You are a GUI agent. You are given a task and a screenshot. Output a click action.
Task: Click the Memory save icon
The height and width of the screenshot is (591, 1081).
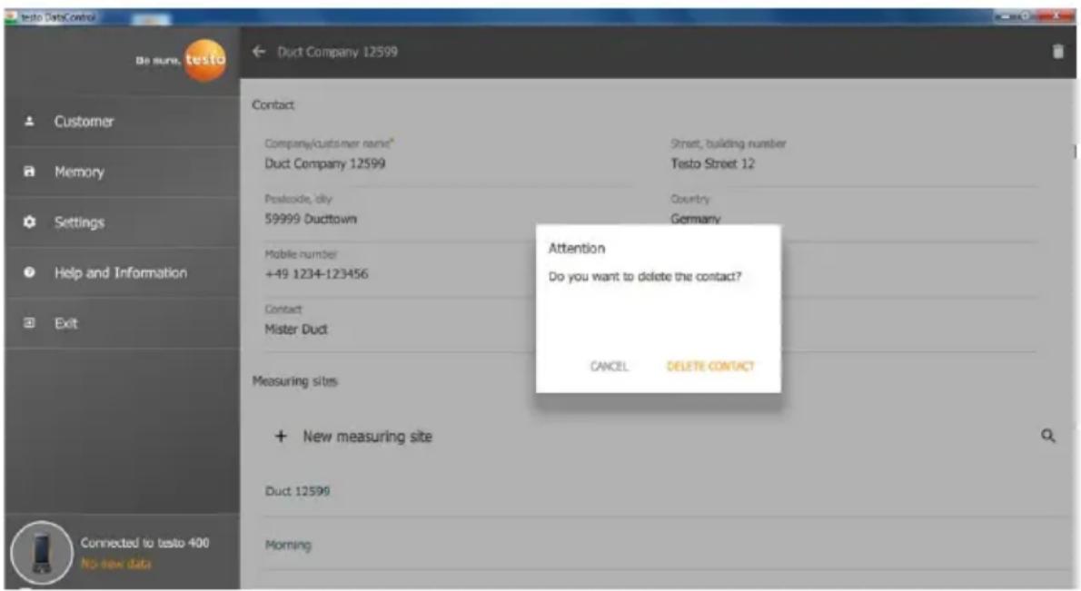point(29,172)
